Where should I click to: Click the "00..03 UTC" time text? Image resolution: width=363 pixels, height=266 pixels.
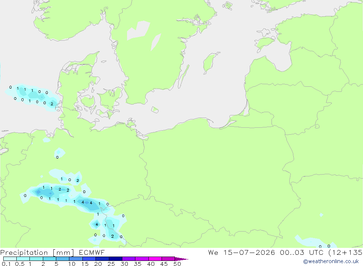coord(302,252)
